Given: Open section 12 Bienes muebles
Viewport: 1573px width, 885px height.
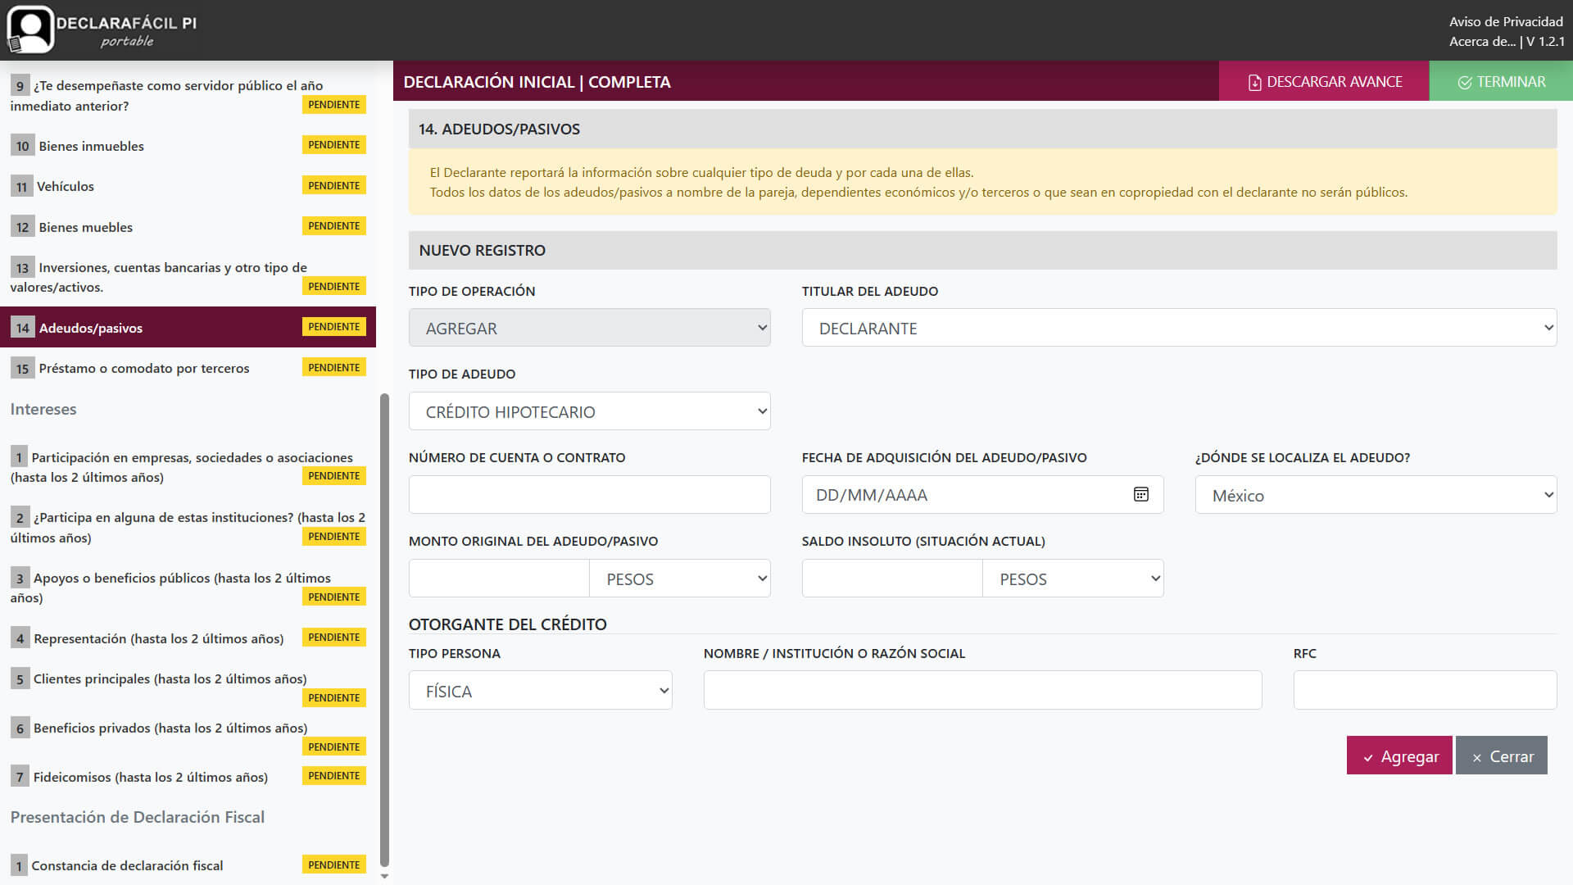Looking at the screenshot, I should (188, 227).
